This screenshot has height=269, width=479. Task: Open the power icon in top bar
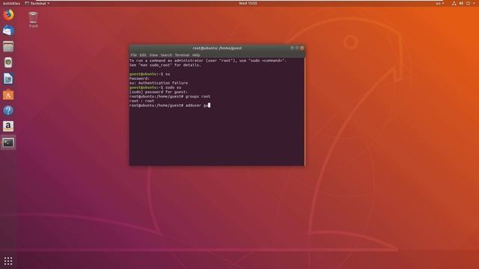468,3
